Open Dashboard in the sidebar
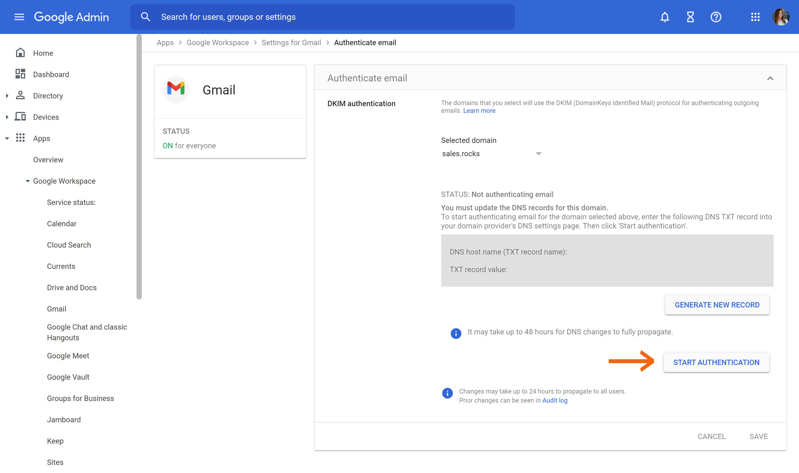The height and width of the screenshot is (473, 799). (51, 74)
